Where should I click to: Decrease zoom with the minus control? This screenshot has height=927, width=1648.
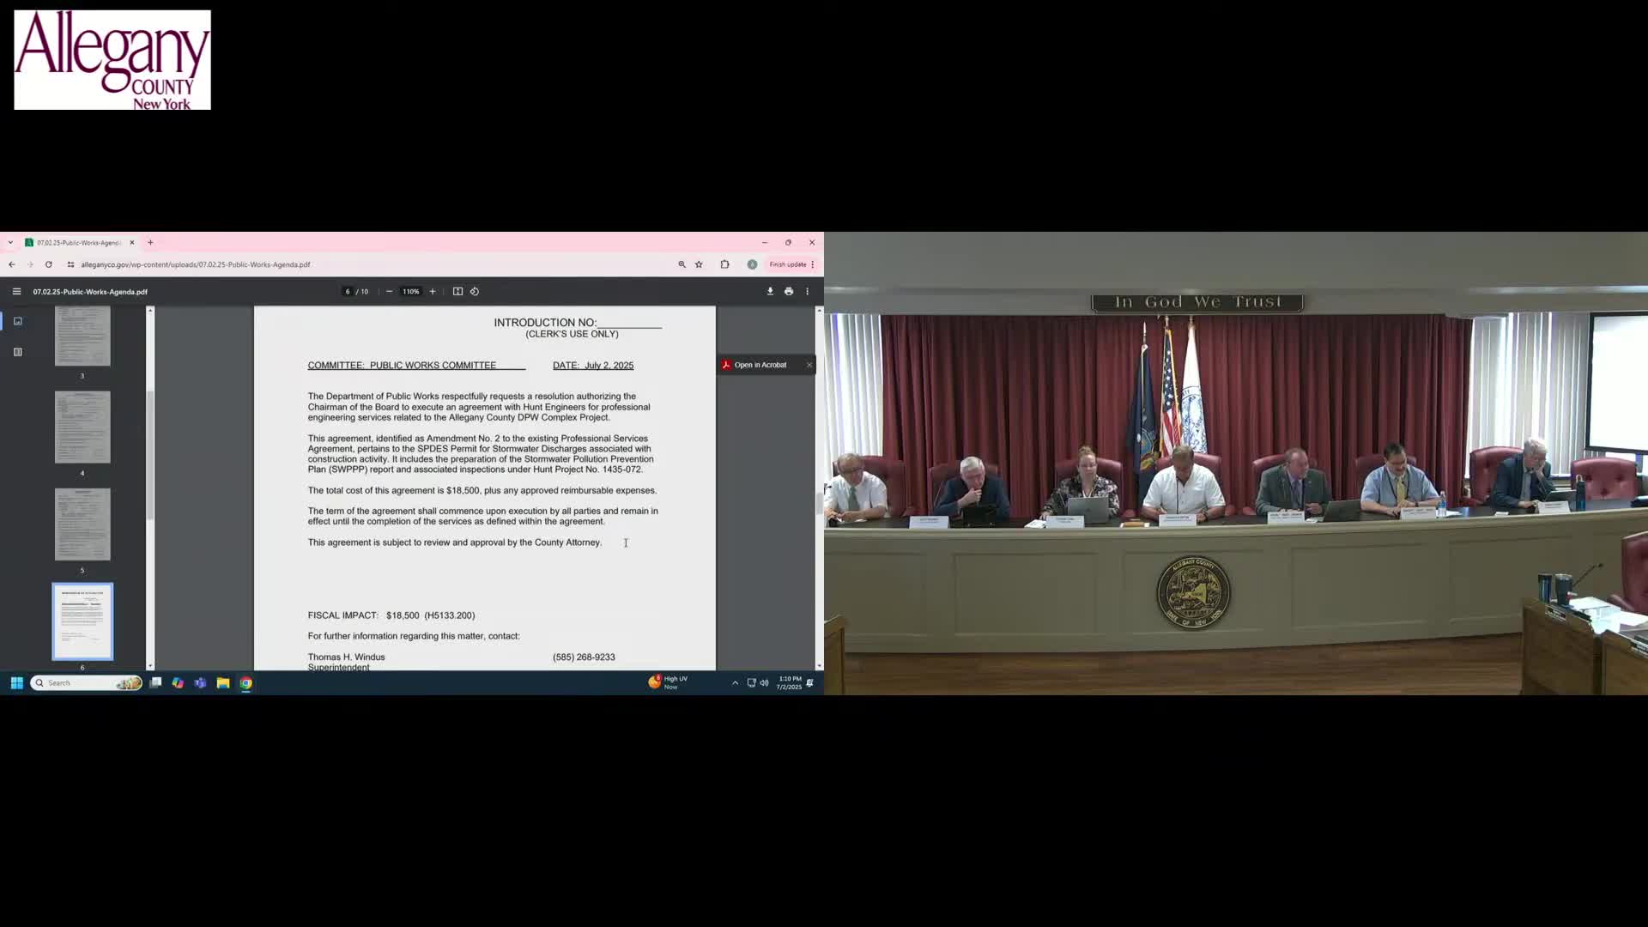389,291
